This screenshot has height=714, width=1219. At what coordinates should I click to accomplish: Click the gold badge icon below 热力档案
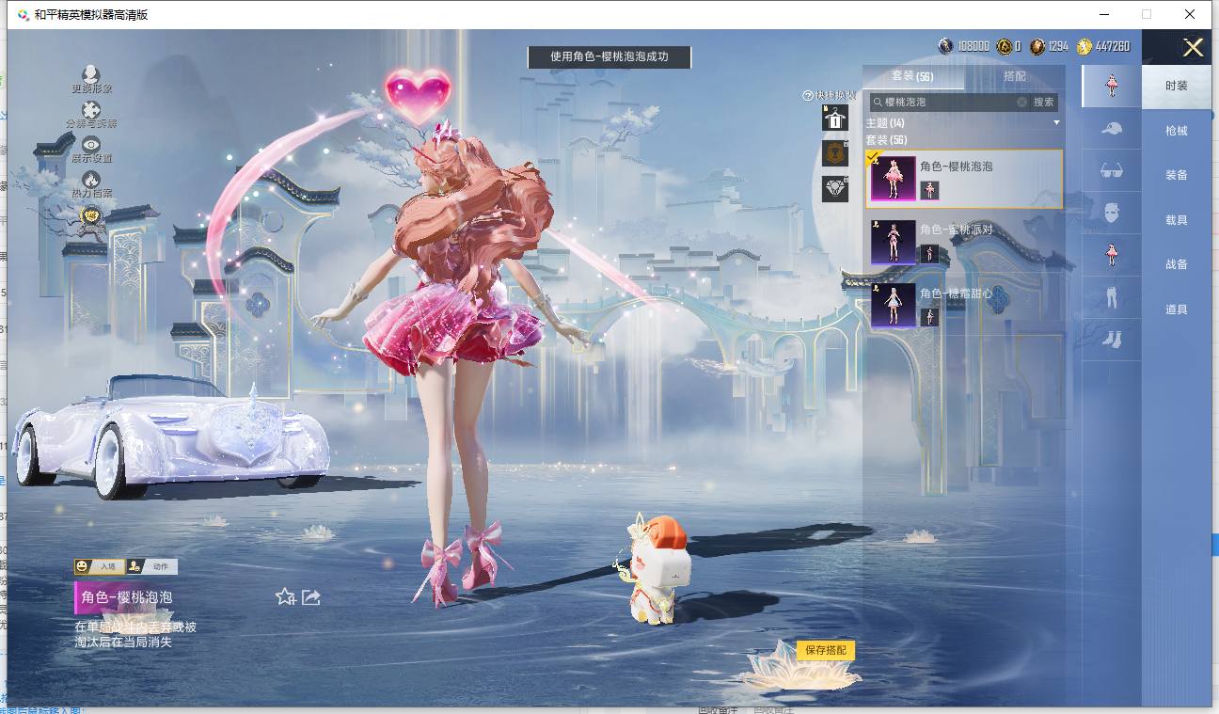click(91, 215)
